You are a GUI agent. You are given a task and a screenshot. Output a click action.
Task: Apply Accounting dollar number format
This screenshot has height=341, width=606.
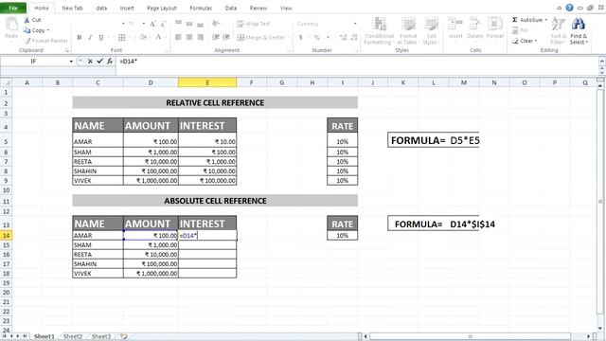pyautogui.click(x=301, y=38)
